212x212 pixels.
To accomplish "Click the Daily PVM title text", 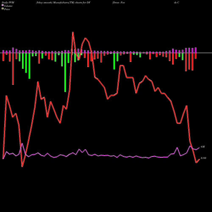I will tap(8, 3).
